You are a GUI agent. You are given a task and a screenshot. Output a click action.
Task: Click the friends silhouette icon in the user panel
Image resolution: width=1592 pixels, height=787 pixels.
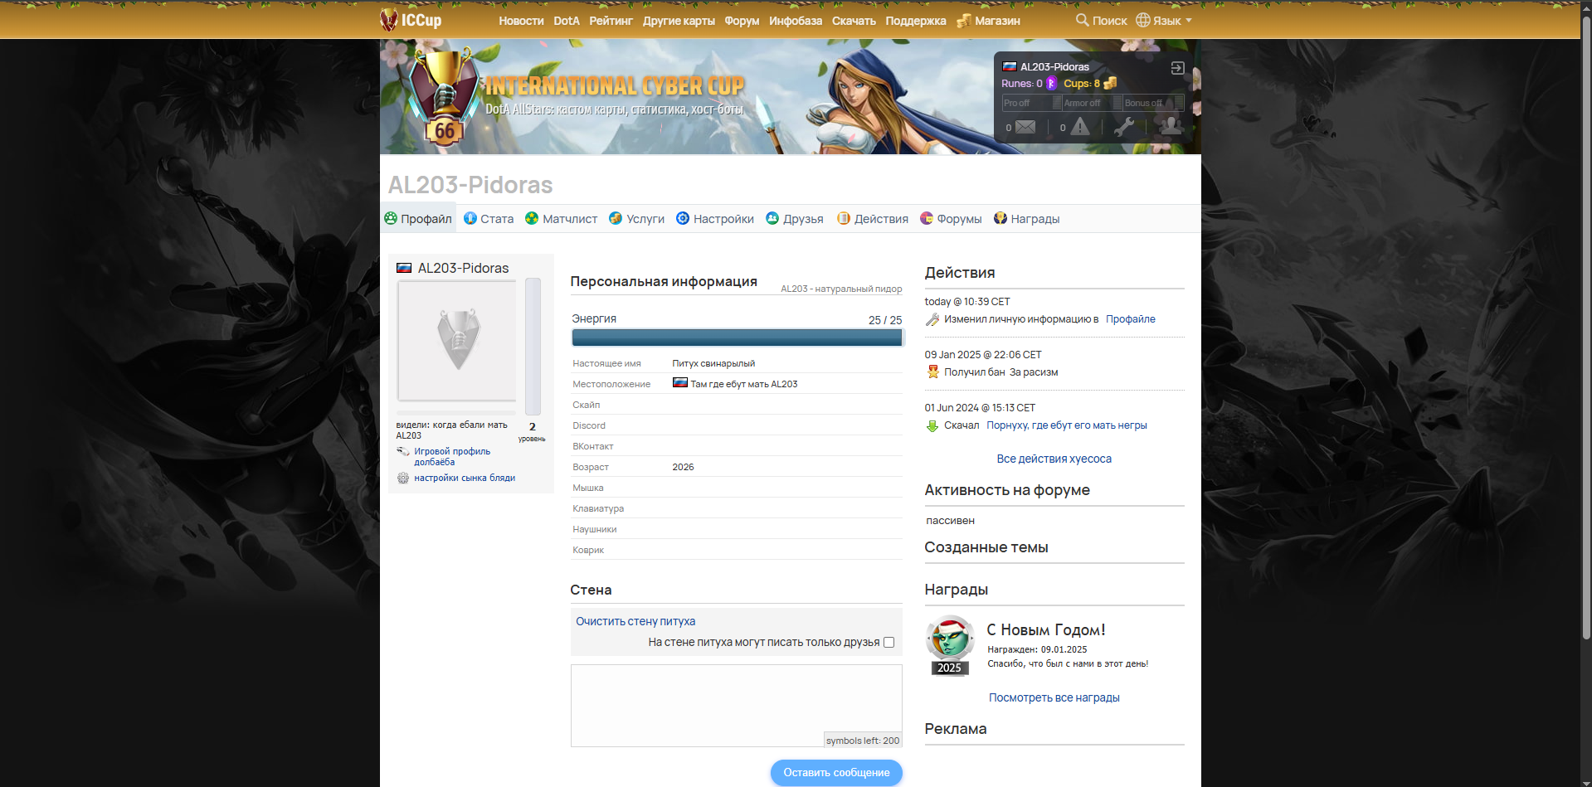1171,126
